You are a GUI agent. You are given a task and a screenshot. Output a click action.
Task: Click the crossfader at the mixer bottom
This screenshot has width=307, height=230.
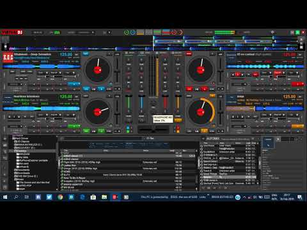(x=153, y=129)
